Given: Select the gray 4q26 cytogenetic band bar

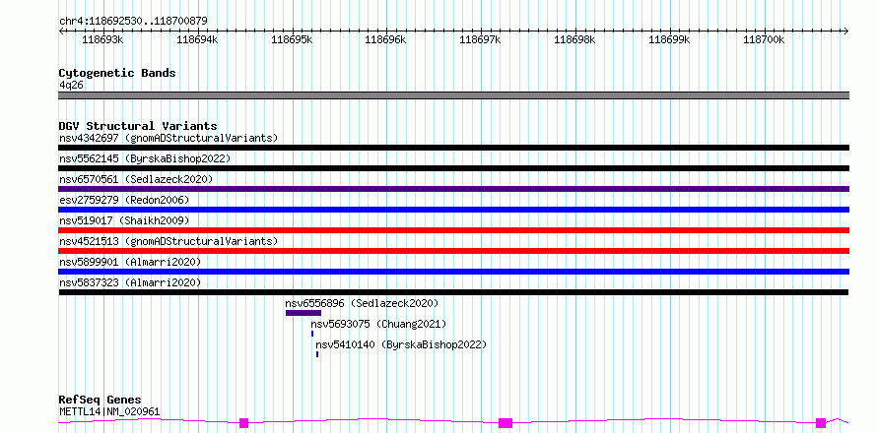Looking at the screenshot, I should point(453,95).
